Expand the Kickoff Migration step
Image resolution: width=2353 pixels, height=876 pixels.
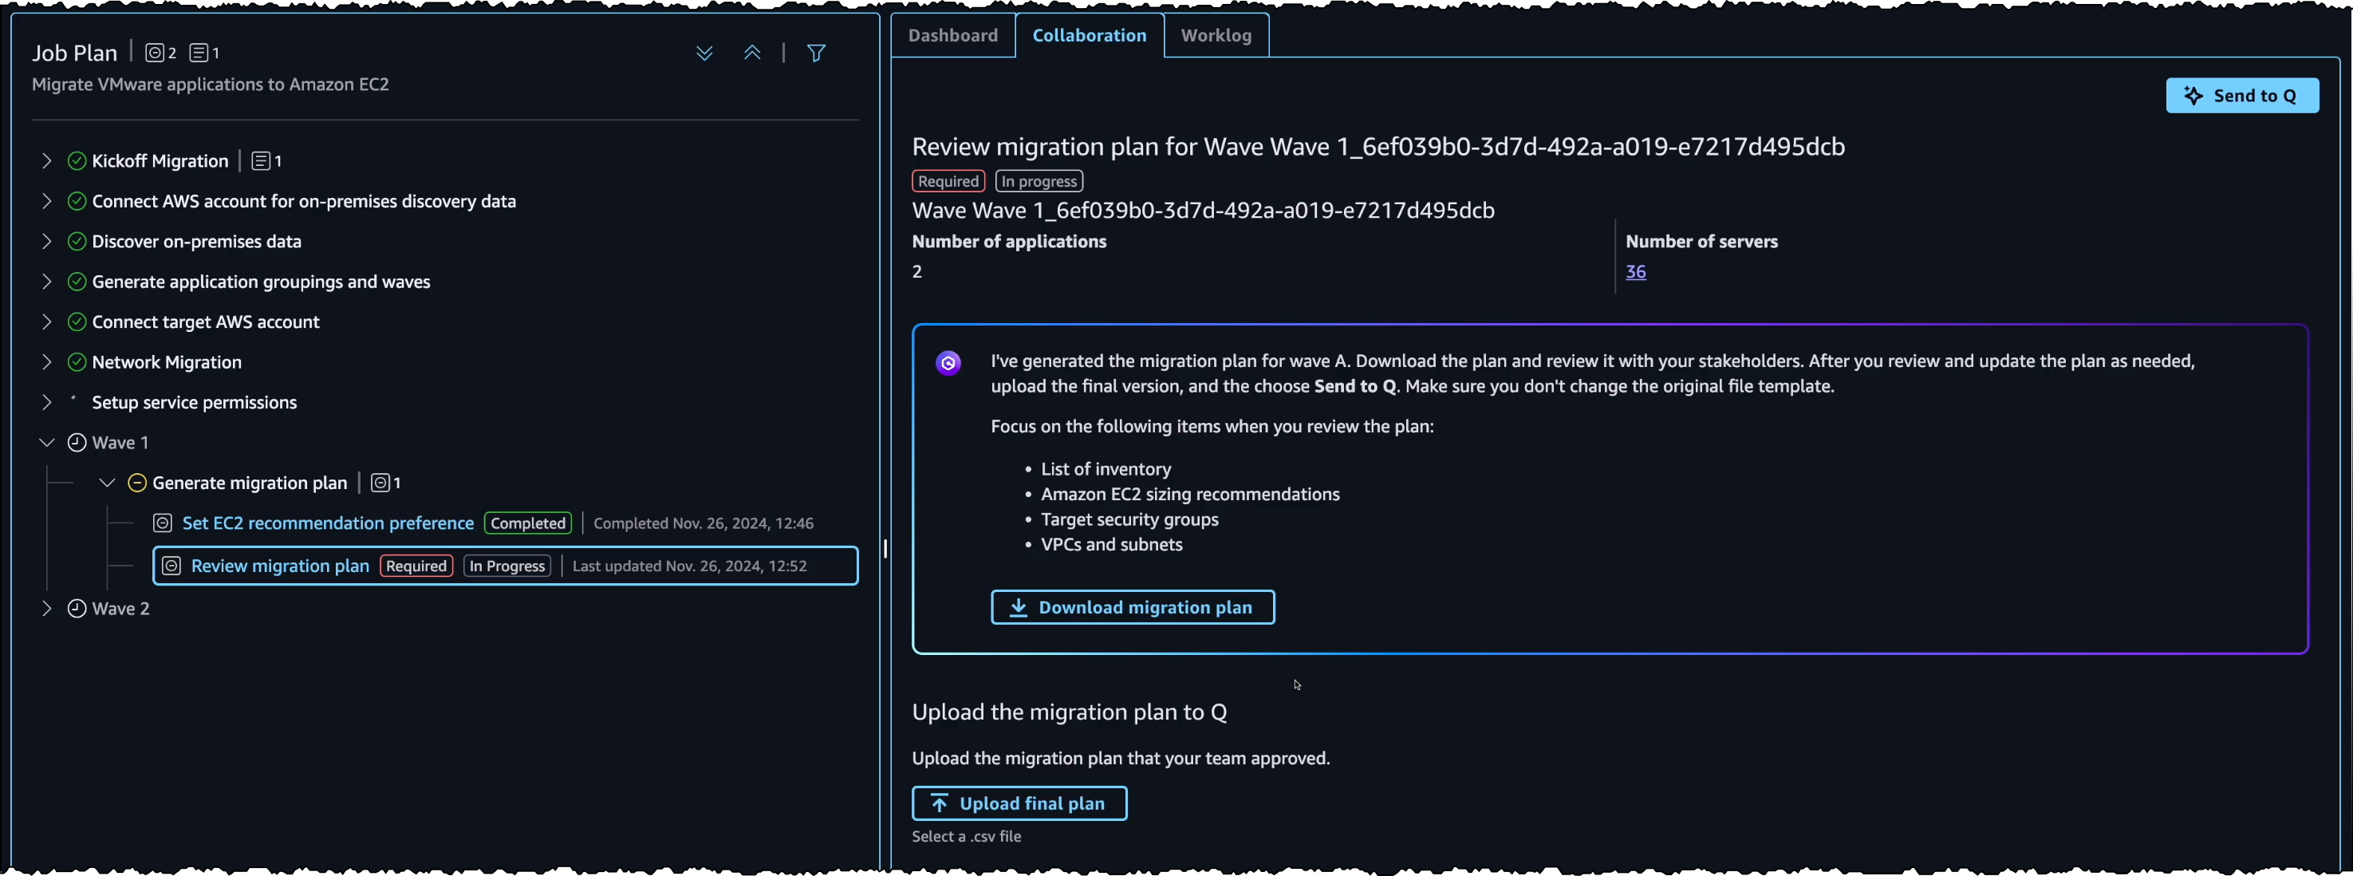46,161
